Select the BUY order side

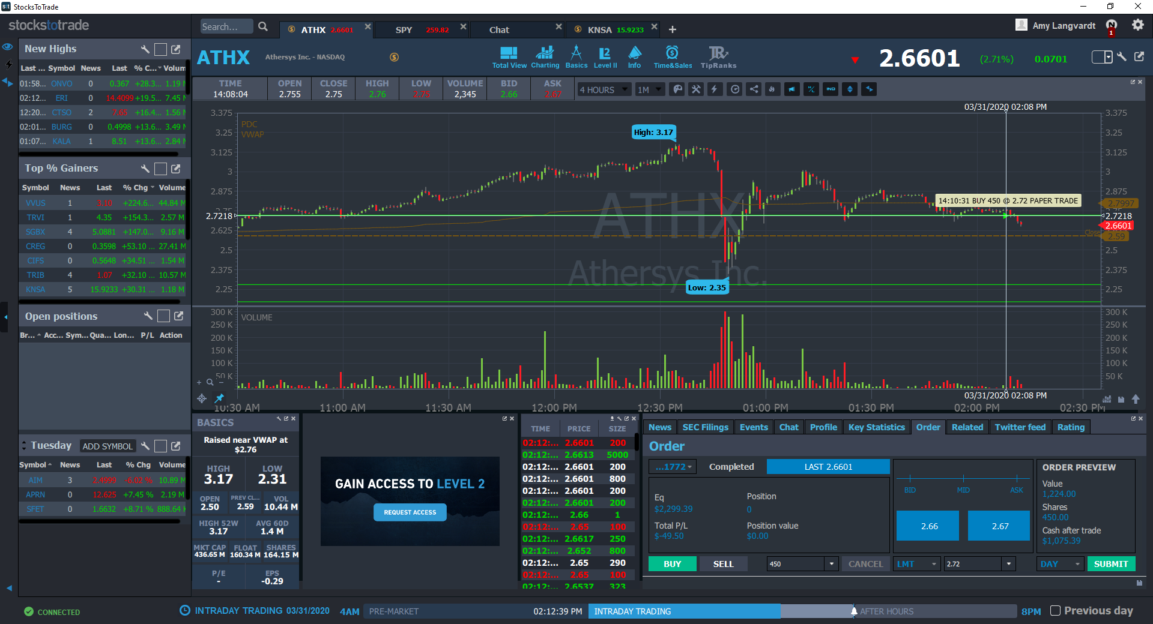click(x=673, y=564)
